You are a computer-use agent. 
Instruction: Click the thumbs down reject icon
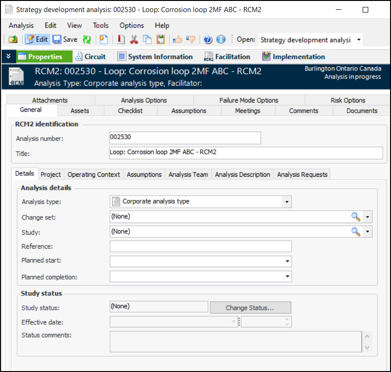[x=191, y=39]
